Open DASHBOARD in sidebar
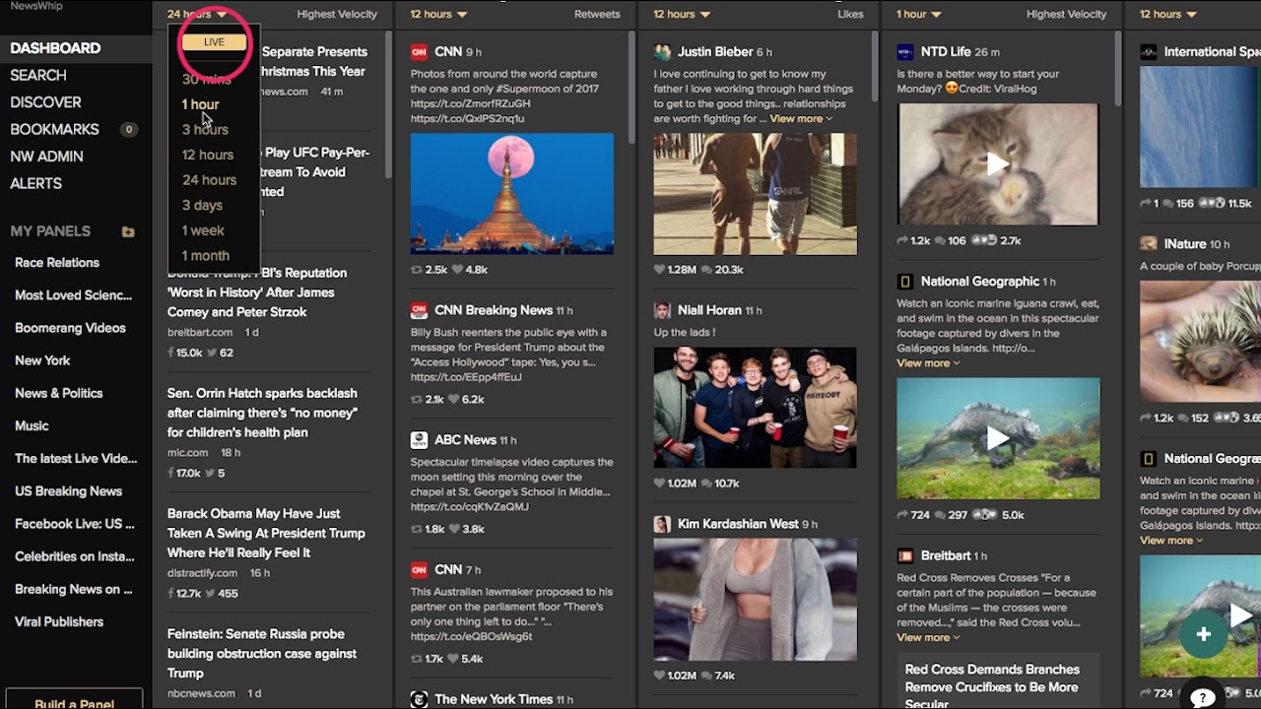1261x709 pixels. tap(55, 48)
